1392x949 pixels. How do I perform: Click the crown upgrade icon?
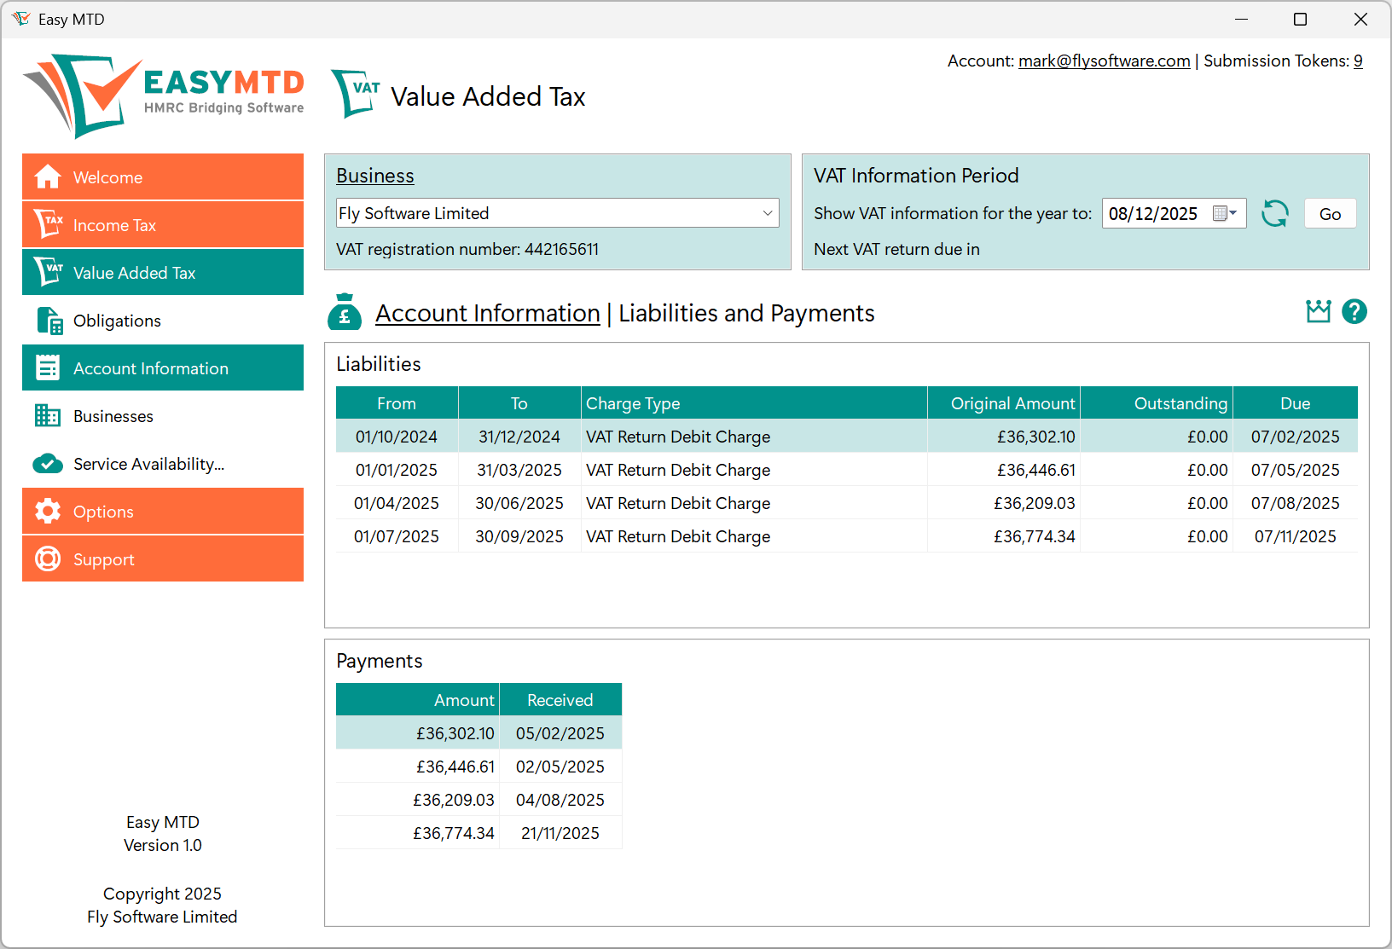point(1317,312)
